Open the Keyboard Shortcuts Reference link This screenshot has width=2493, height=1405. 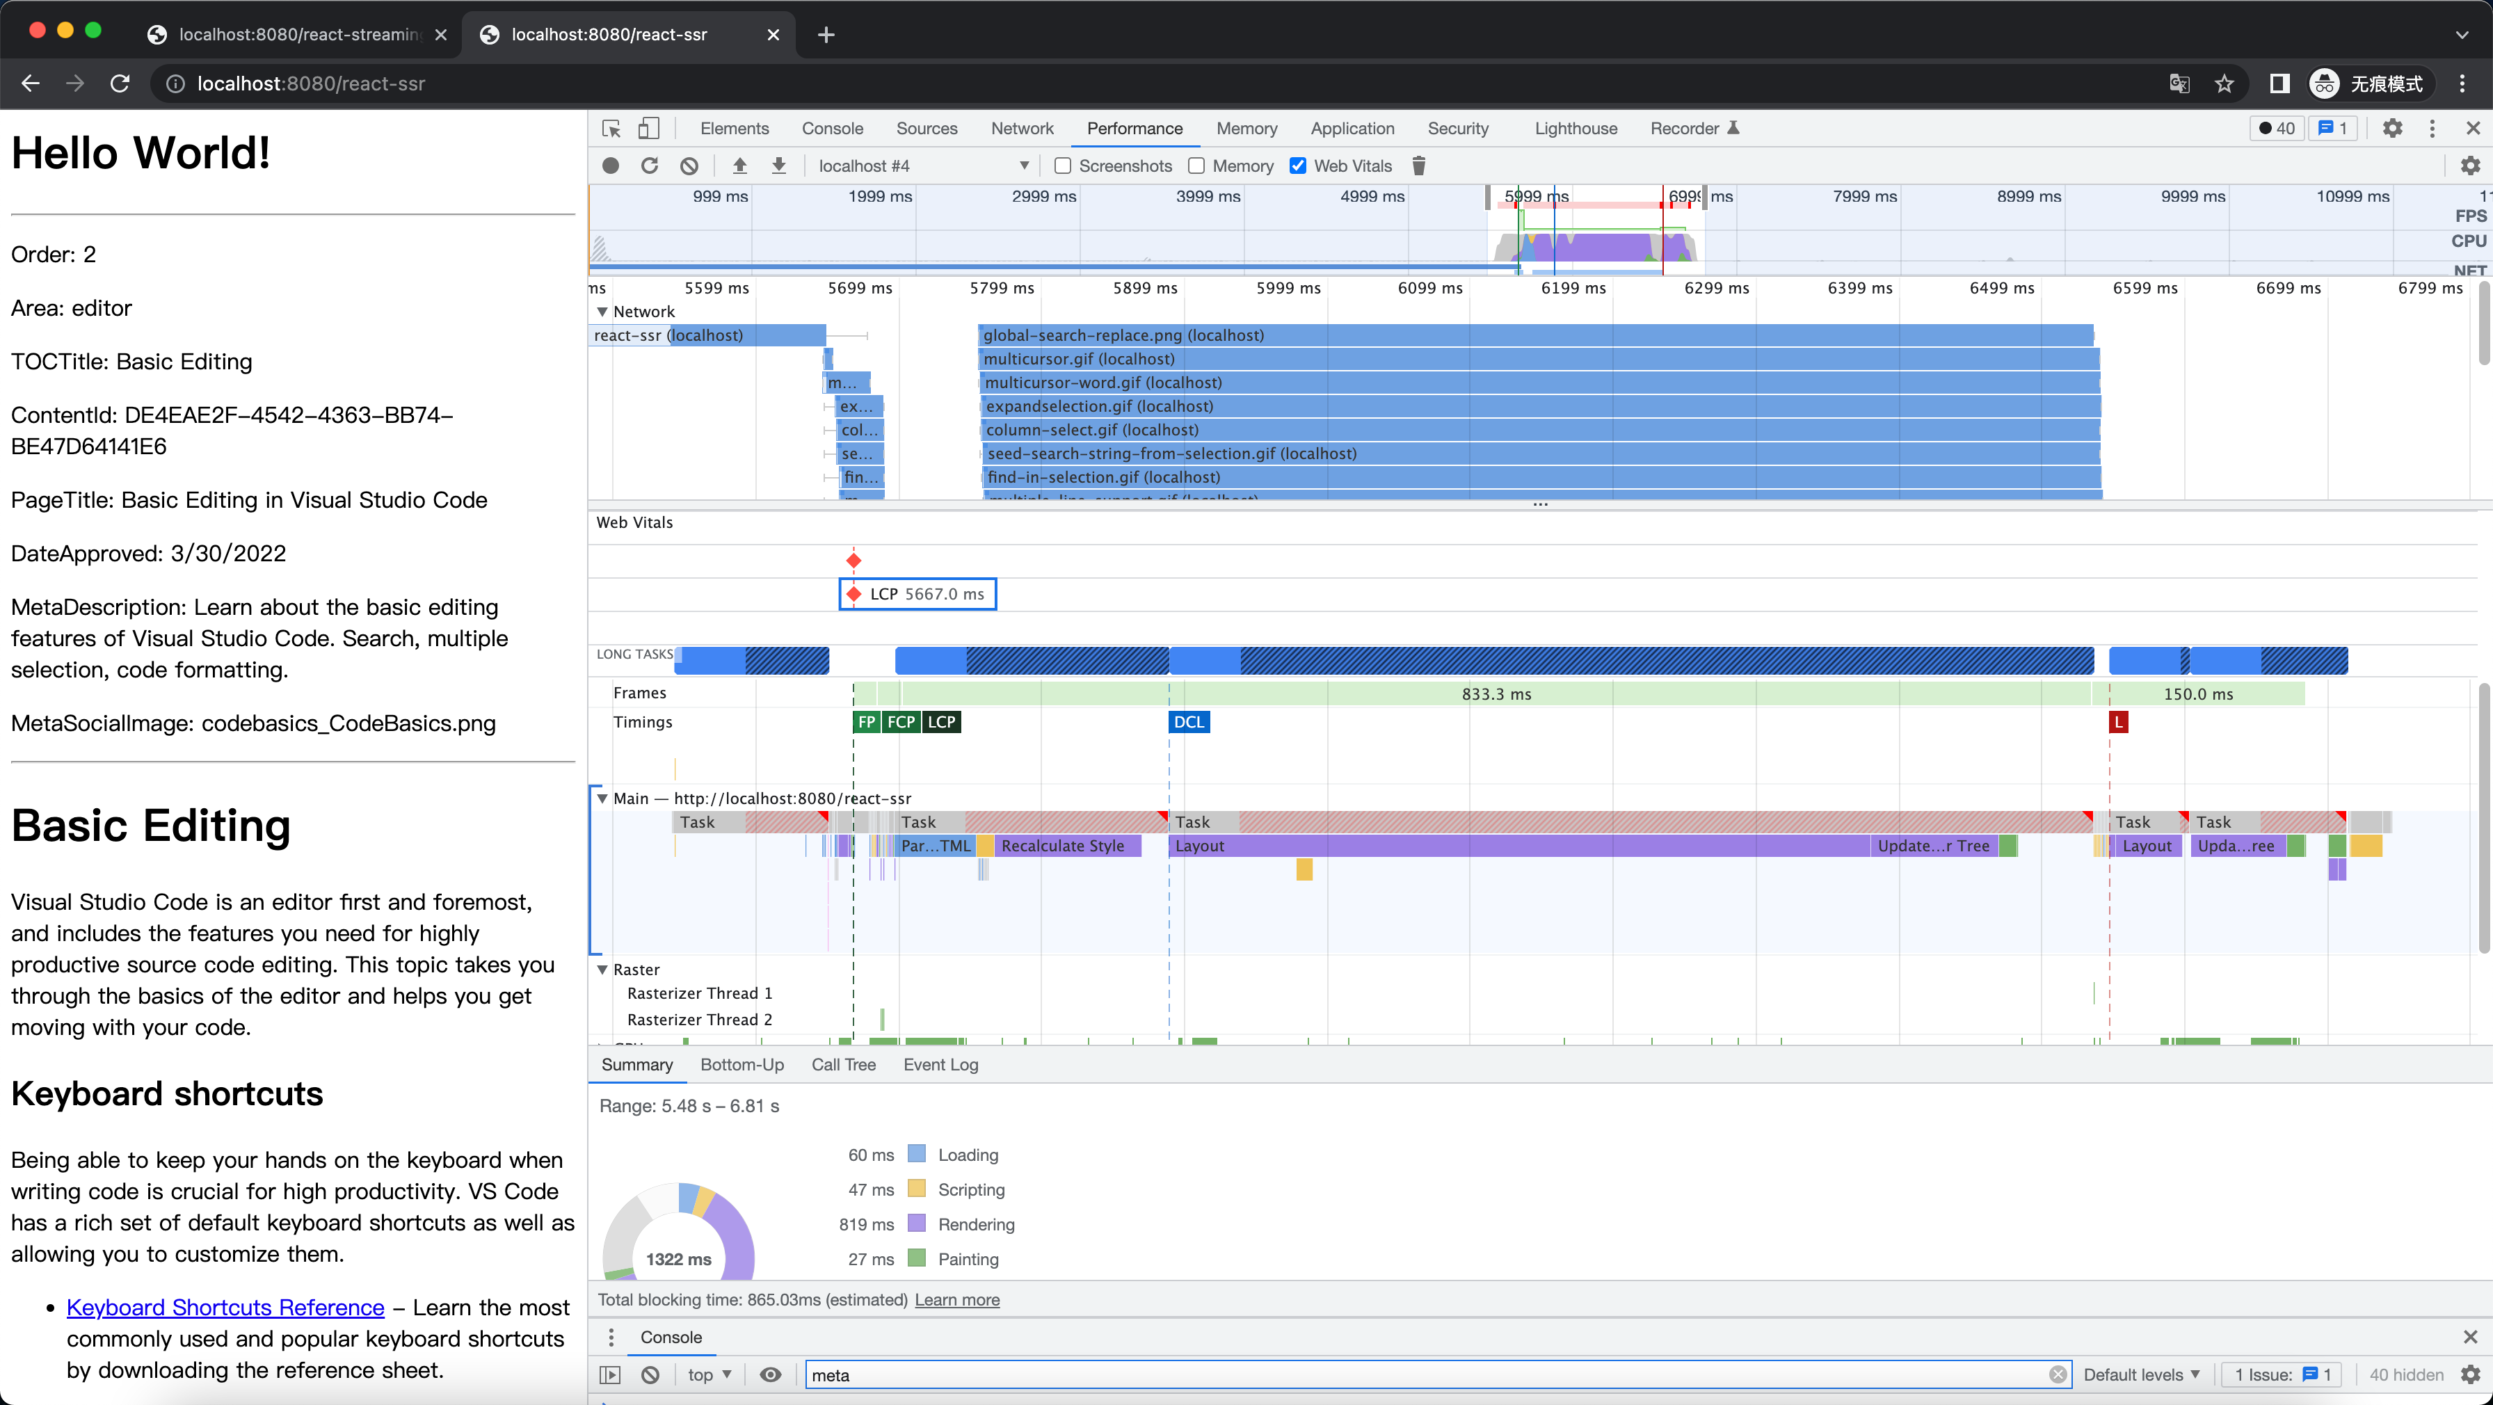coord(225,1307)
